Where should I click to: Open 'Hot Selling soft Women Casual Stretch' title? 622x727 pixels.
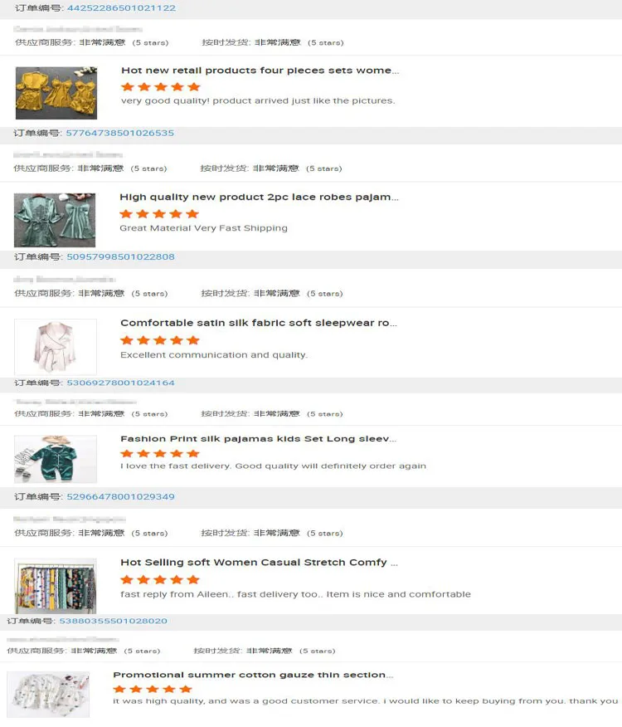[259, 563]
